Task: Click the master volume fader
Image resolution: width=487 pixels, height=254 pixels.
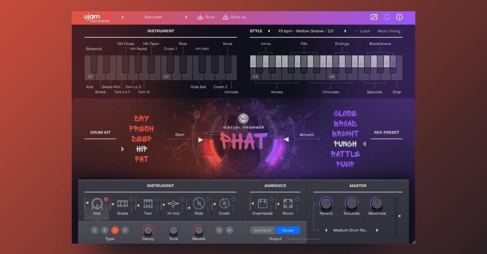Action: click(x=396, y=216)
